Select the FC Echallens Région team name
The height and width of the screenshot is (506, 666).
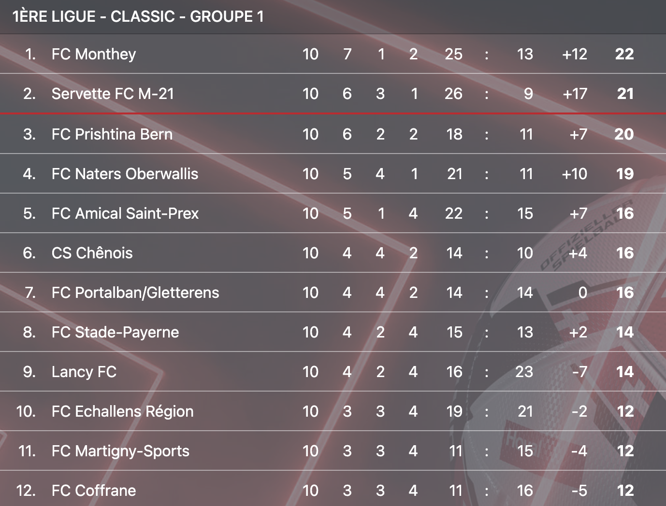tap(122, 411)
